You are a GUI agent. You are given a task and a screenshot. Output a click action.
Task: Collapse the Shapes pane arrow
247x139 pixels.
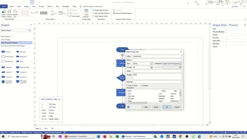31,25
